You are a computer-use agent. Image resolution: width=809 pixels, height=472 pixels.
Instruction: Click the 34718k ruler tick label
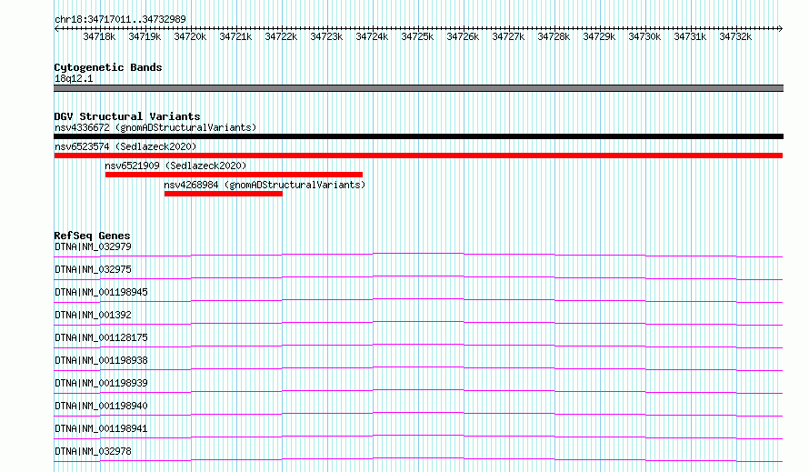[99, 36]
